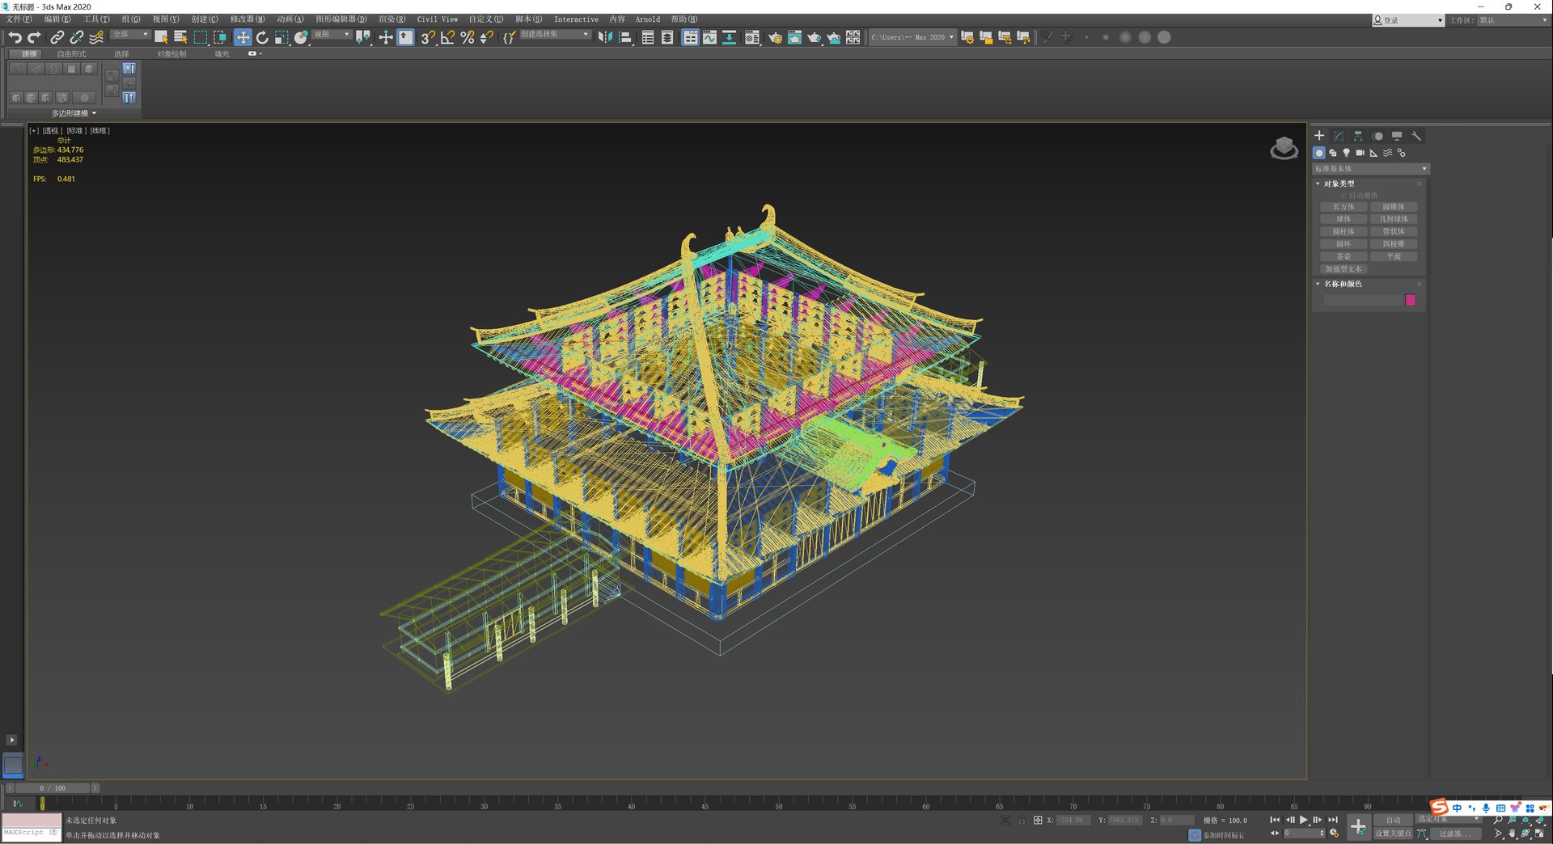
Task: Activate the Select and Link chain icon
Action: [57, 37]
